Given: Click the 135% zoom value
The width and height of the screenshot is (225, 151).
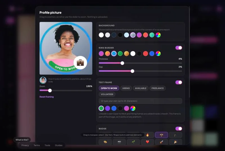Looking at the screenshot, I should (x=89, y=86).
